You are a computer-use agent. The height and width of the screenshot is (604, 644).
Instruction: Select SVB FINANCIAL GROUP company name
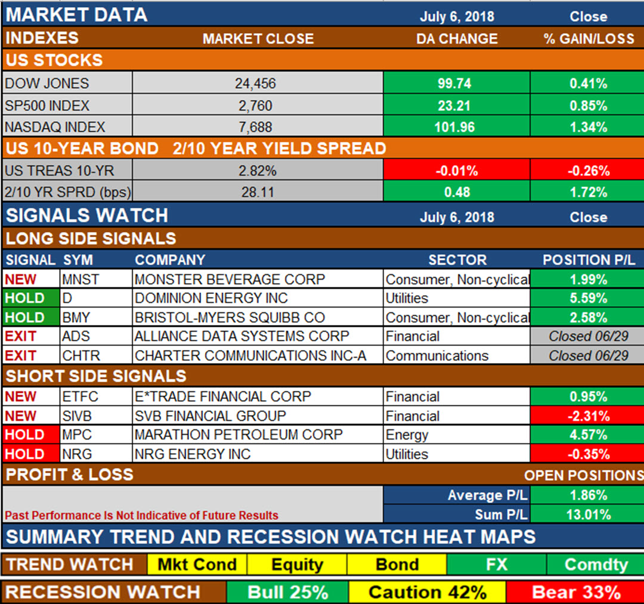(x=210, y=416)
